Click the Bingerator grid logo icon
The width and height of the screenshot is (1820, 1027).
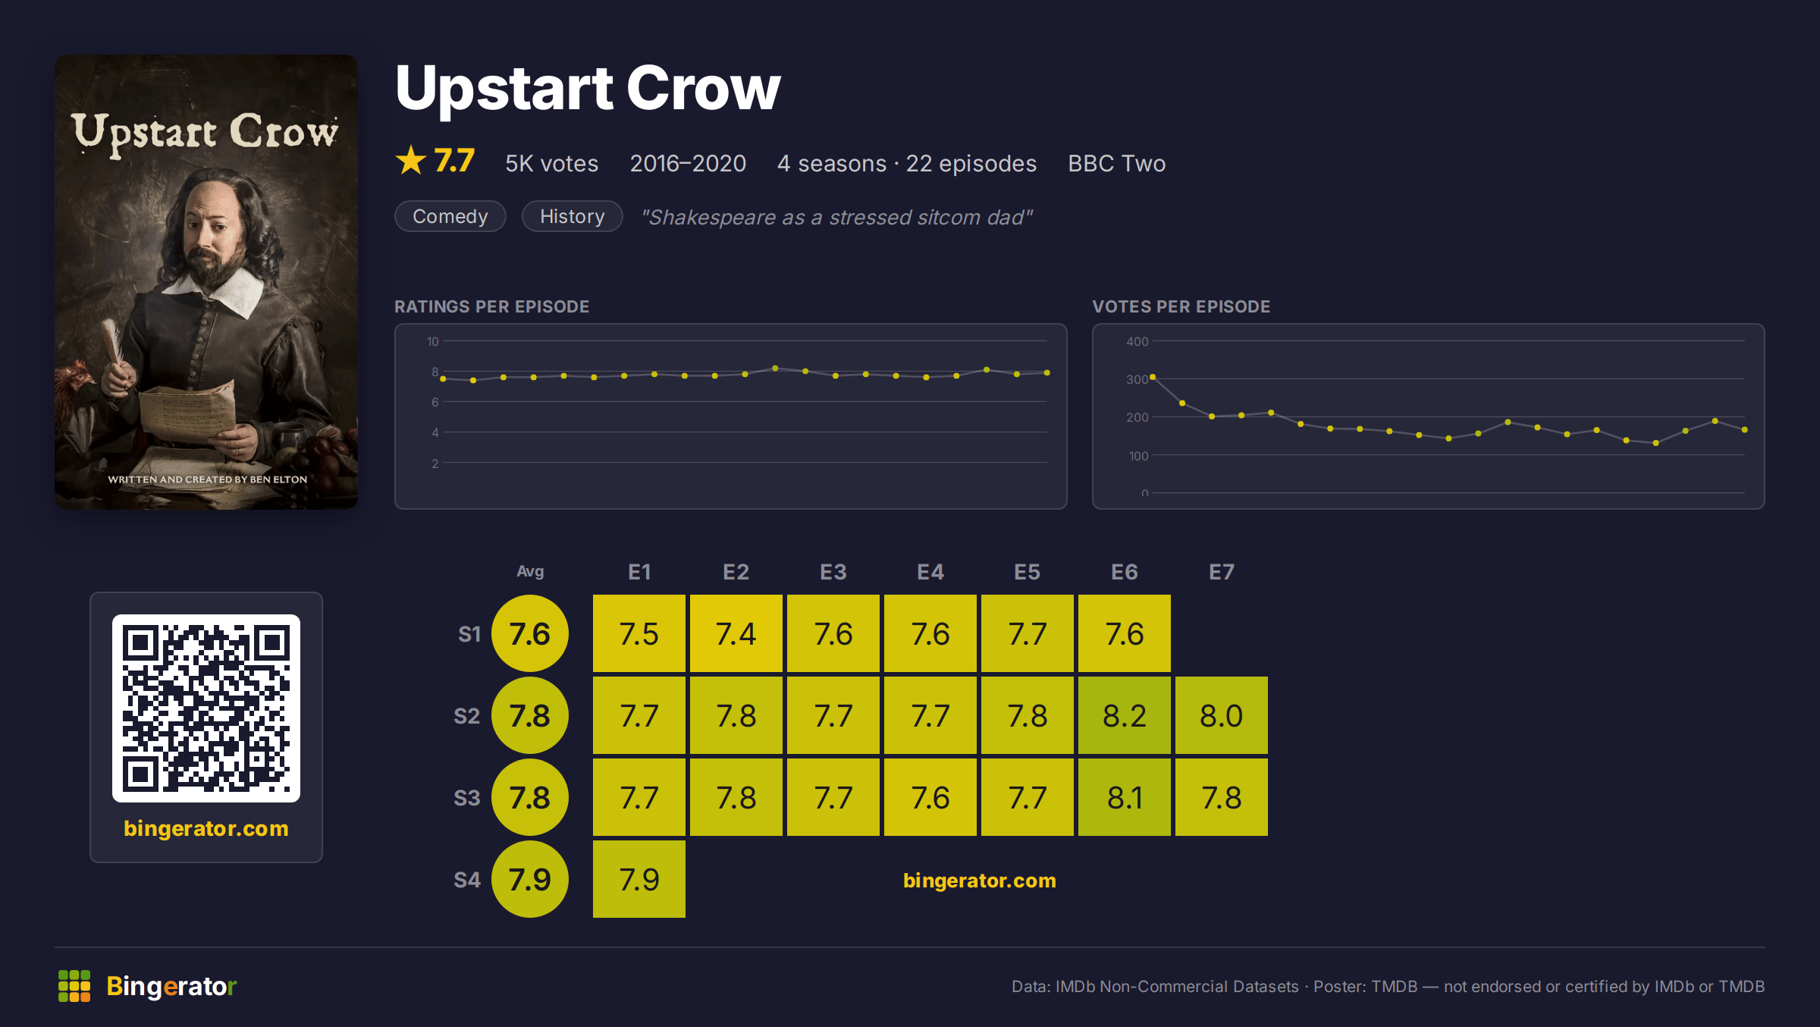pos(74,986)
